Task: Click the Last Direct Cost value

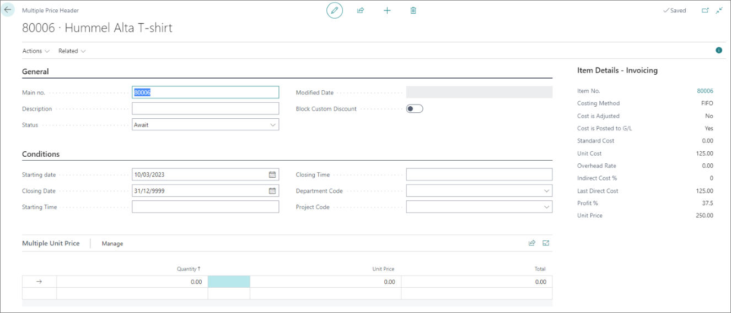Action: (x=705, y=191)
